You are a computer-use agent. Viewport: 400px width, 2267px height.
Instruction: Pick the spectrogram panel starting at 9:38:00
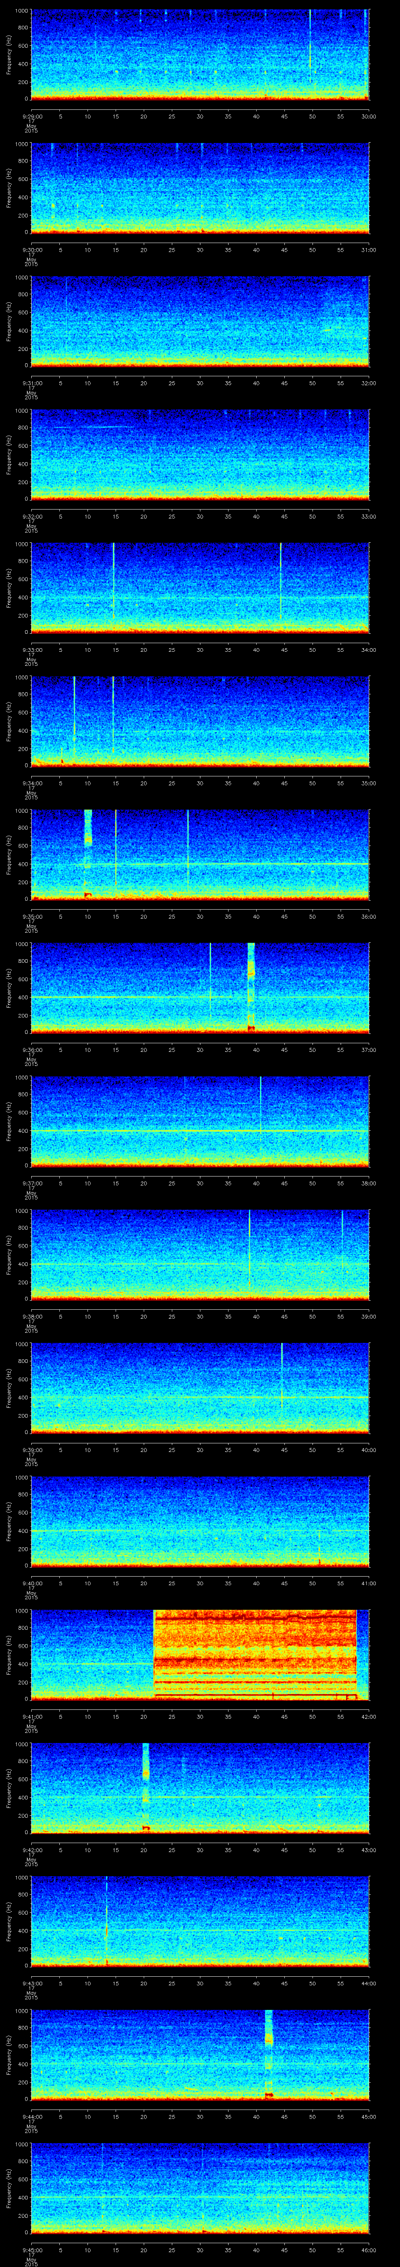click(200, 1255)
